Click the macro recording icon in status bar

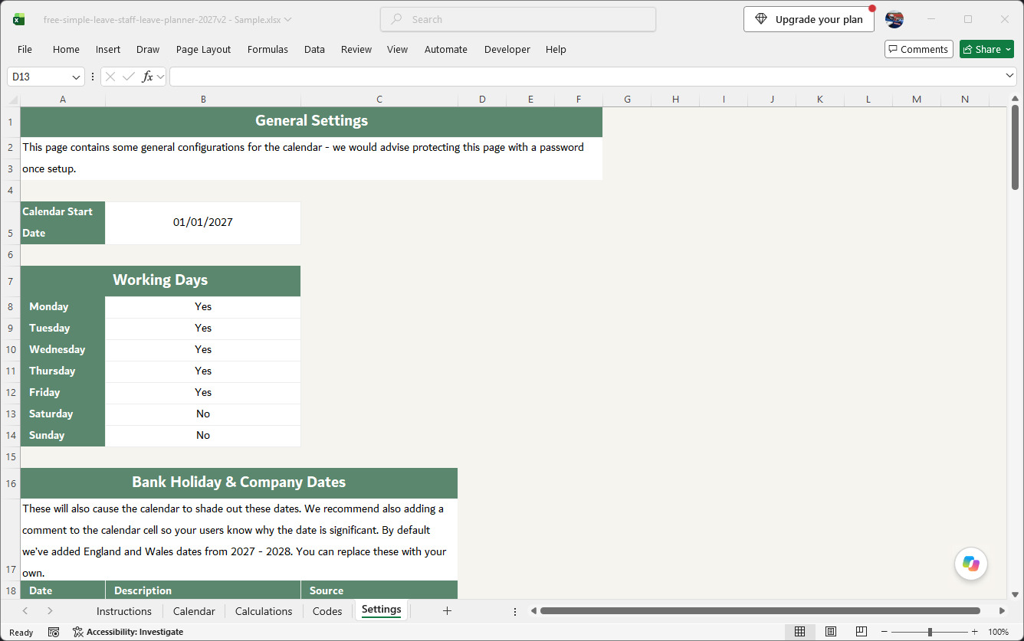point(54,632)
